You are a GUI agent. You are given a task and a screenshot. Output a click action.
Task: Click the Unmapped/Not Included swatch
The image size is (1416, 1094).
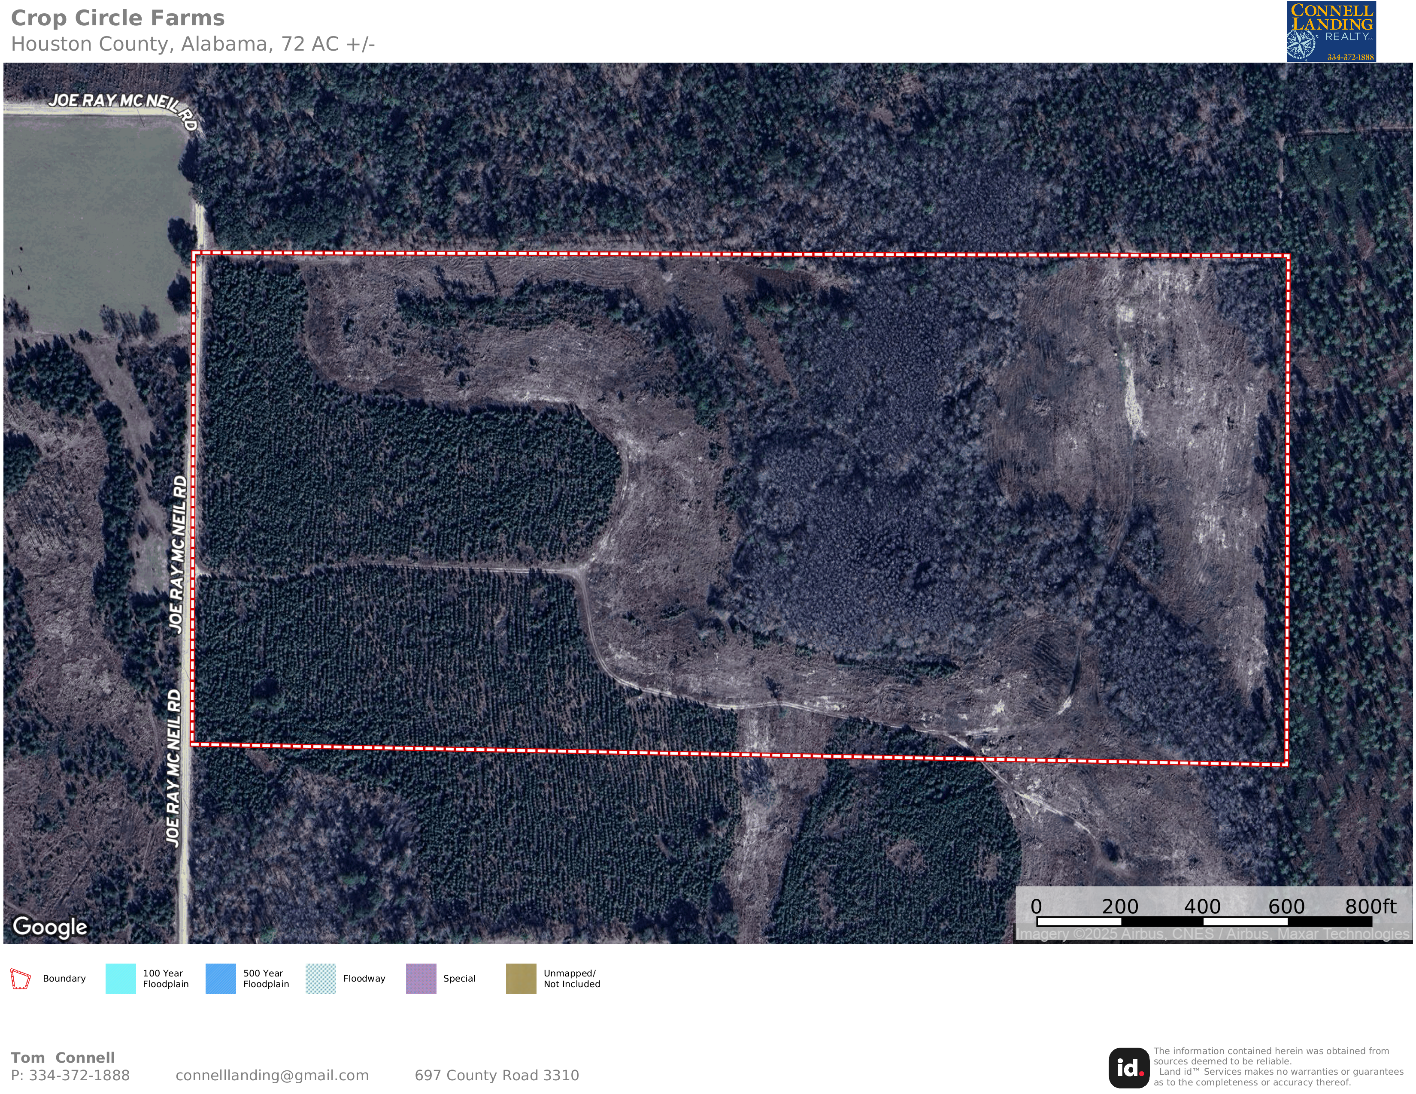(x=521, y=979)
